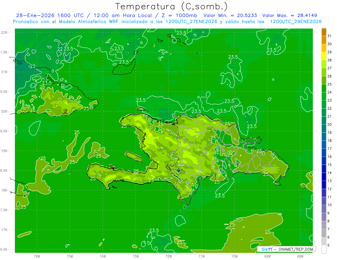Pick the gray swatch between 6 and 7

324,233
